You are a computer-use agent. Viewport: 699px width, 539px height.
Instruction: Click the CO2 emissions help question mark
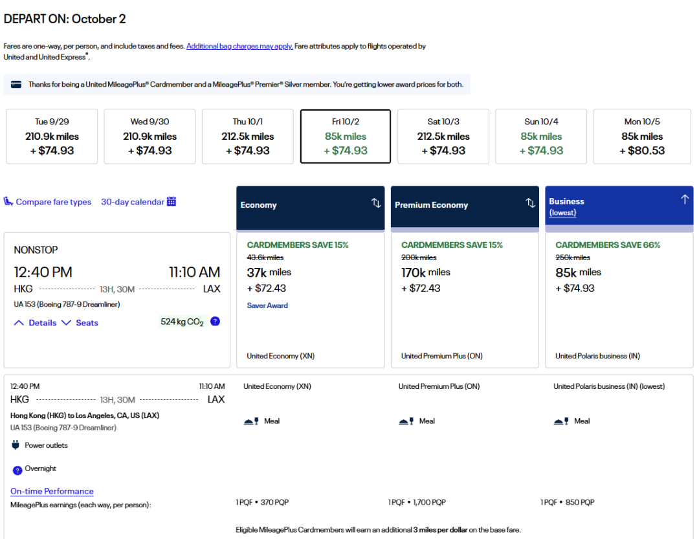215,322
